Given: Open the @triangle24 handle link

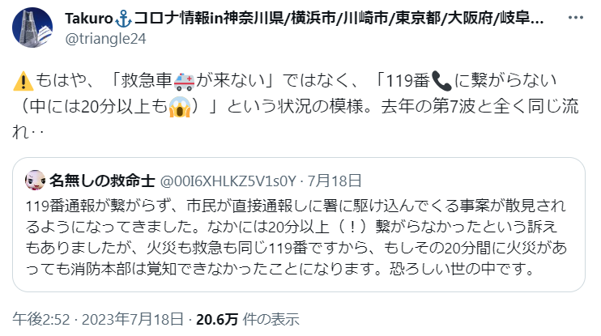Looking at the screenshot, I should point(105,39).
